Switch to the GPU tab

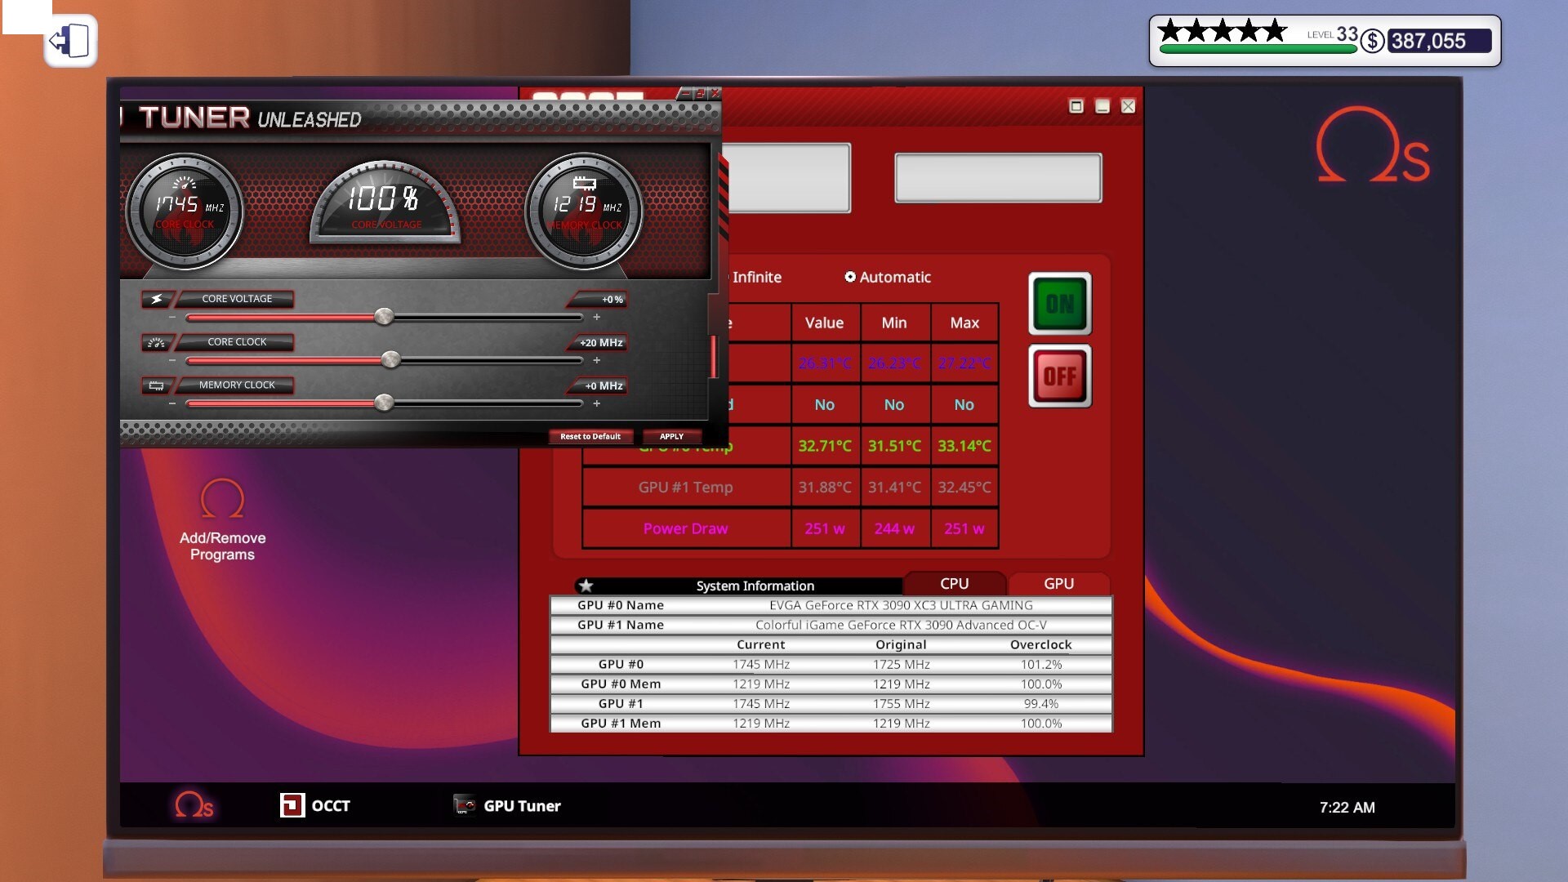pyautogui.click(x=1058, y=583)
